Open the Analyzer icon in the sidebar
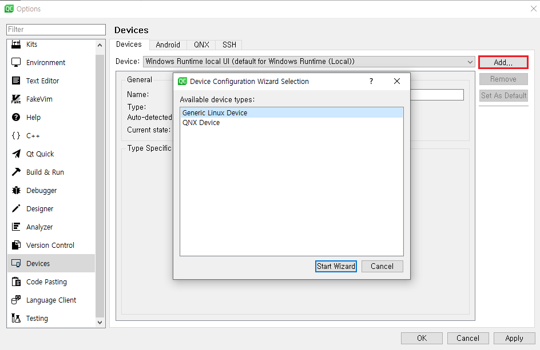This screenshot has width=540, height=350. pos(16,227)
